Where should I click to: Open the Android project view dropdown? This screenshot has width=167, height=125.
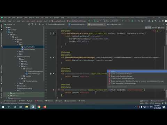pyautogui.click(x=10, y=24)
